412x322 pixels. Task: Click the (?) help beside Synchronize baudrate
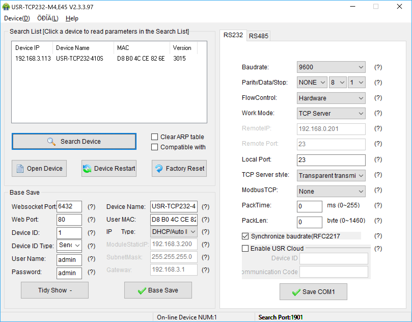coord(378,236)
